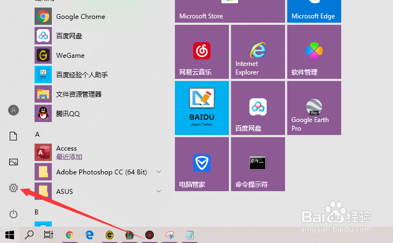Open Task View on the taskbar
393x243 pixels.
click(49, 235)
